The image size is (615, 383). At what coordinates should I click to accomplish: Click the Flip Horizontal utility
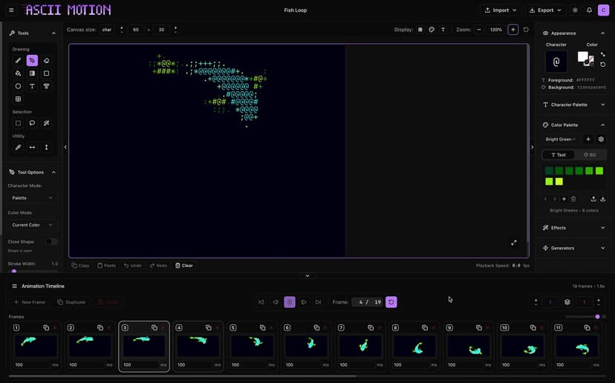[x=32, y=148]
